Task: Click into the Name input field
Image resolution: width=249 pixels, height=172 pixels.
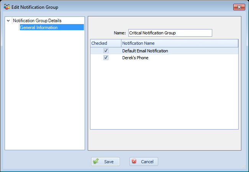Action: [x=170, y=33]
